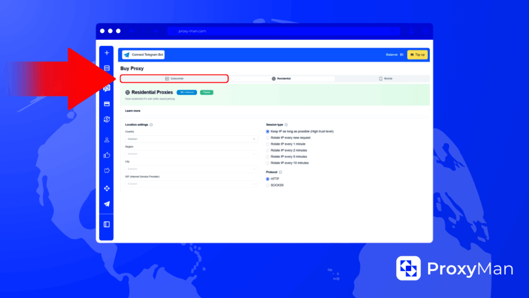Image resolution: width=529 pixels, height=298 pixels.
Task: Select Rotate IP every 5 minutes option
Action: tap(268, 156)
